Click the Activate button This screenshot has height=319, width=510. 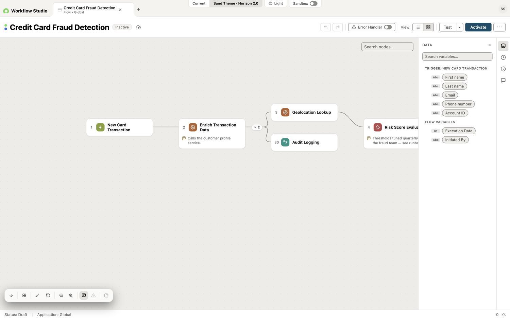pos(478,27)
